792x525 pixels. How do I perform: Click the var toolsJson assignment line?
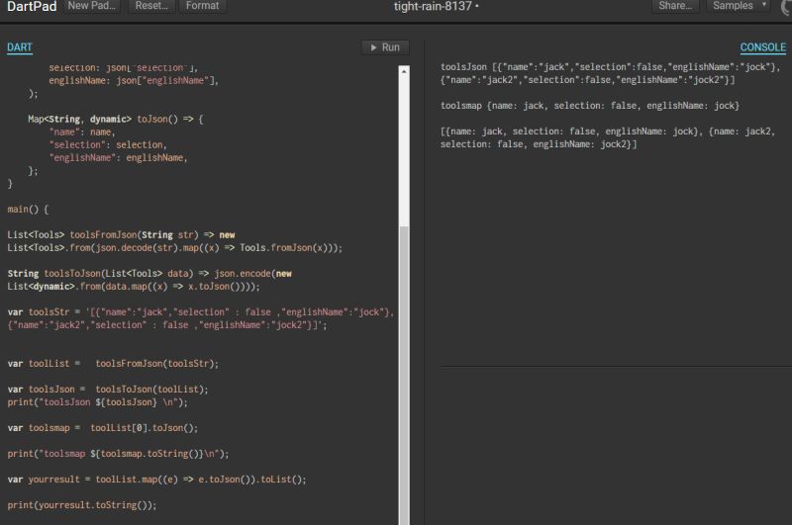point(108,390)
